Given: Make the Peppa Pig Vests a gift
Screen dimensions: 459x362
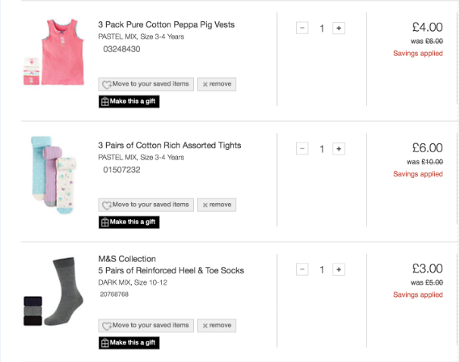Looking at the screenshot, I should (x=129, y=101).
